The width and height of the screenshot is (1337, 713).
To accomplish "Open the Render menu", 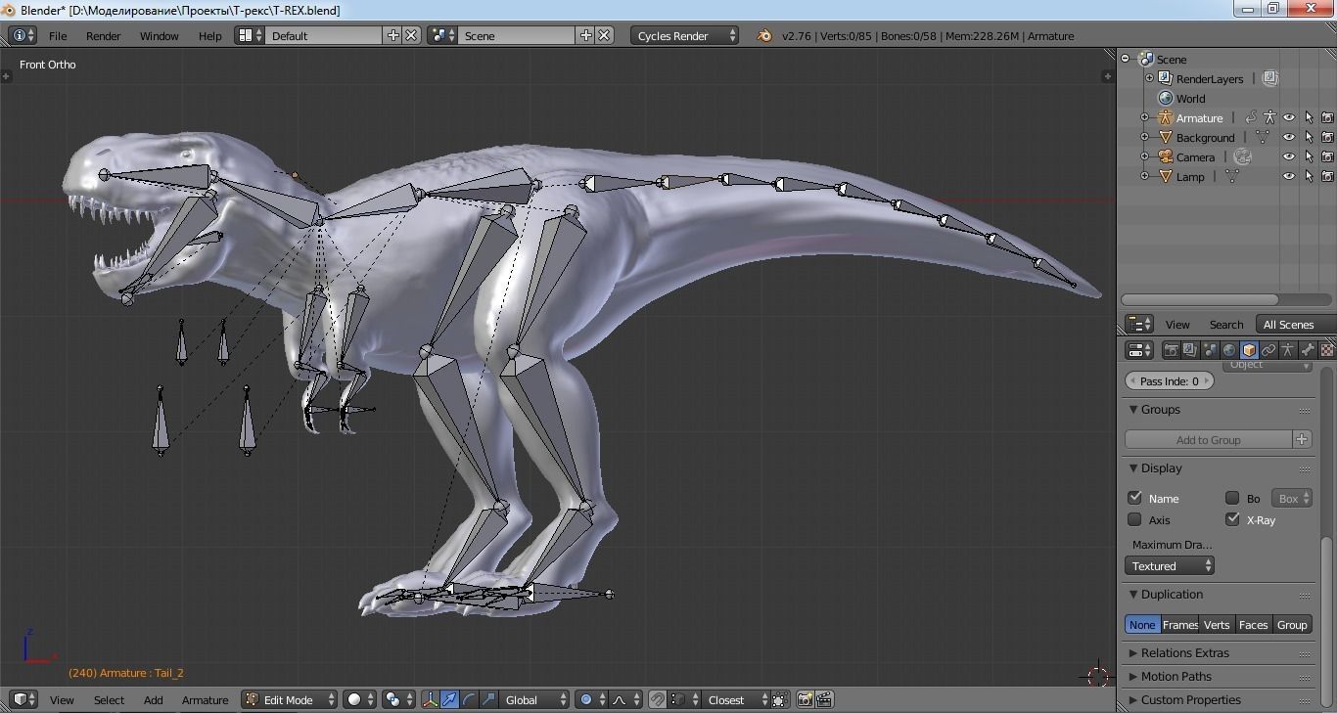I will pos(103,35).
